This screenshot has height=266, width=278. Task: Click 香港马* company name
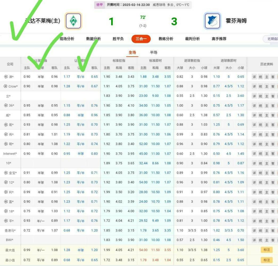[10, 230]
